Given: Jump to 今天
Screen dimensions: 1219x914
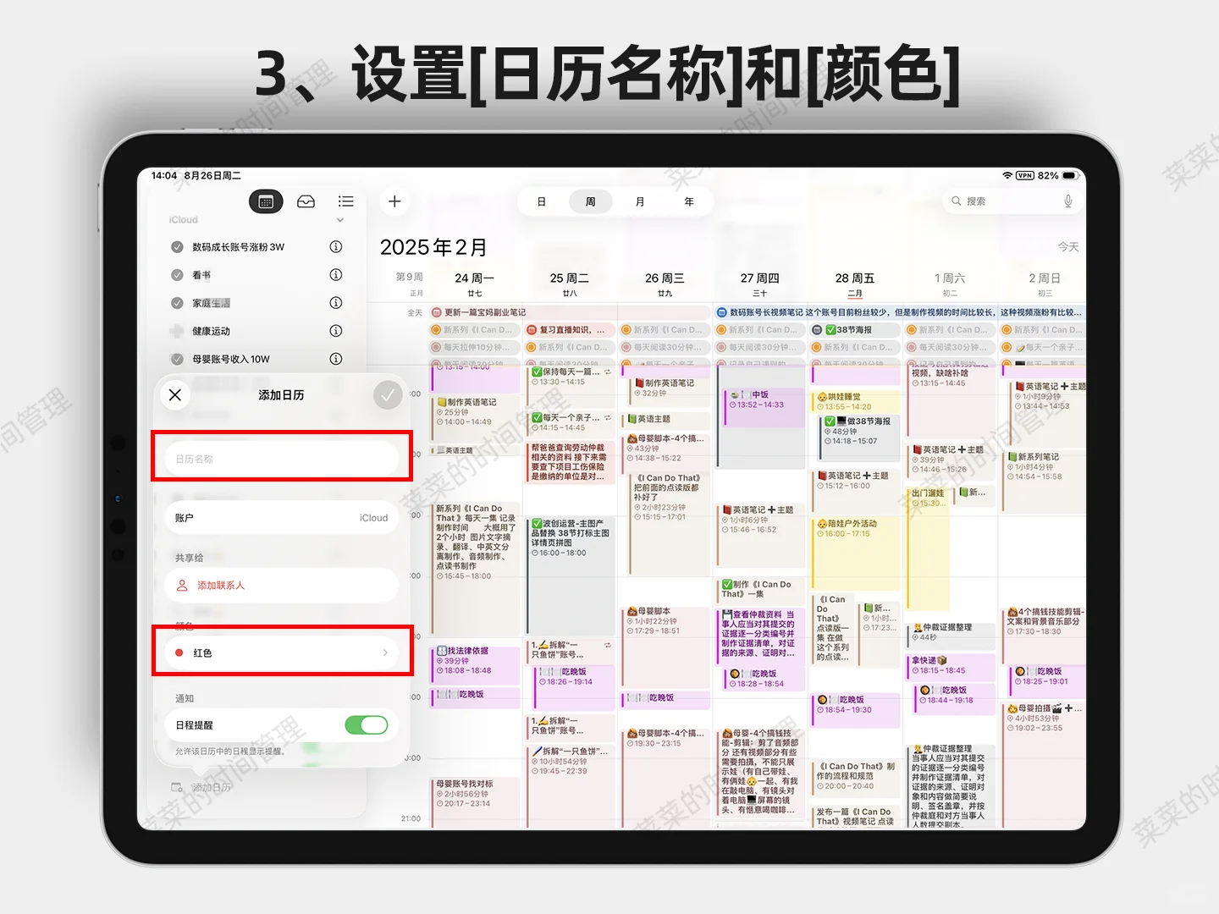Looking at the screenshot, I should (1068, 247).
